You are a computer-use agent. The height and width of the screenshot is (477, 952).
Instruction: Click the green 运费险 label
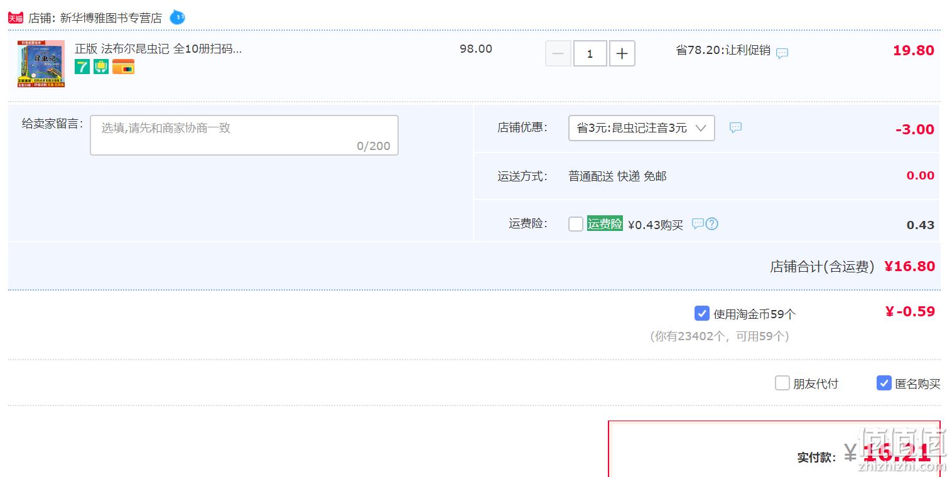pyautogui.click(x=605, y=224)
